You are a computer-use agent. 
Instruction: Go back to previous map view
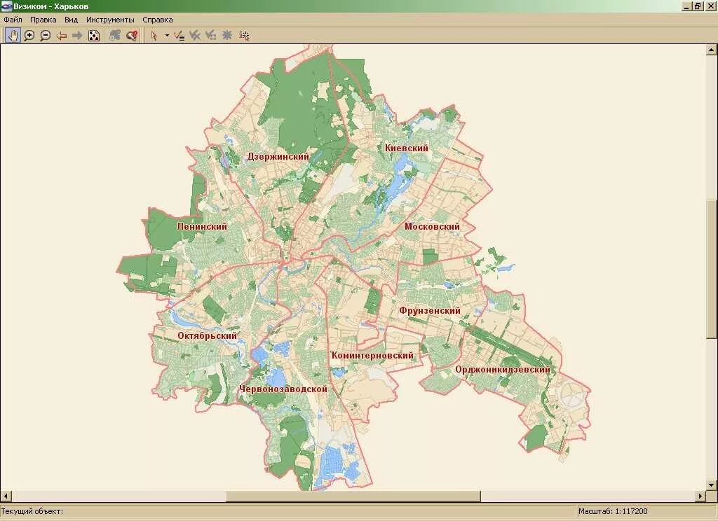(x=62, y=35)
